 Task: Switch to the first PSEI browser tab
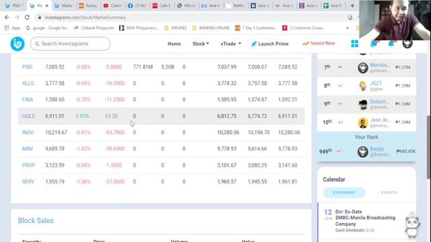(x=14, y=5)
